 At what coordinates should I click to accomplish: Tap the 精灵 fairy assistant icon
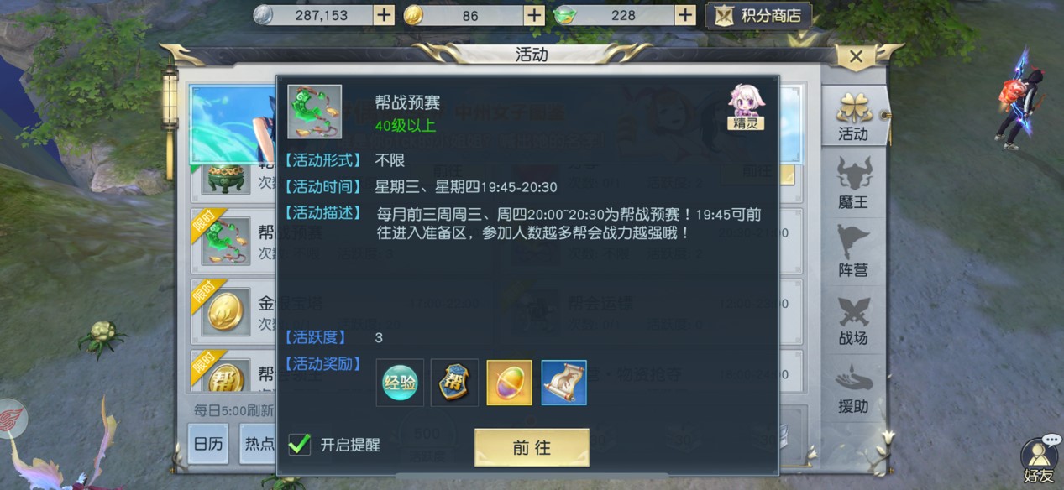[x=746, y=107]
